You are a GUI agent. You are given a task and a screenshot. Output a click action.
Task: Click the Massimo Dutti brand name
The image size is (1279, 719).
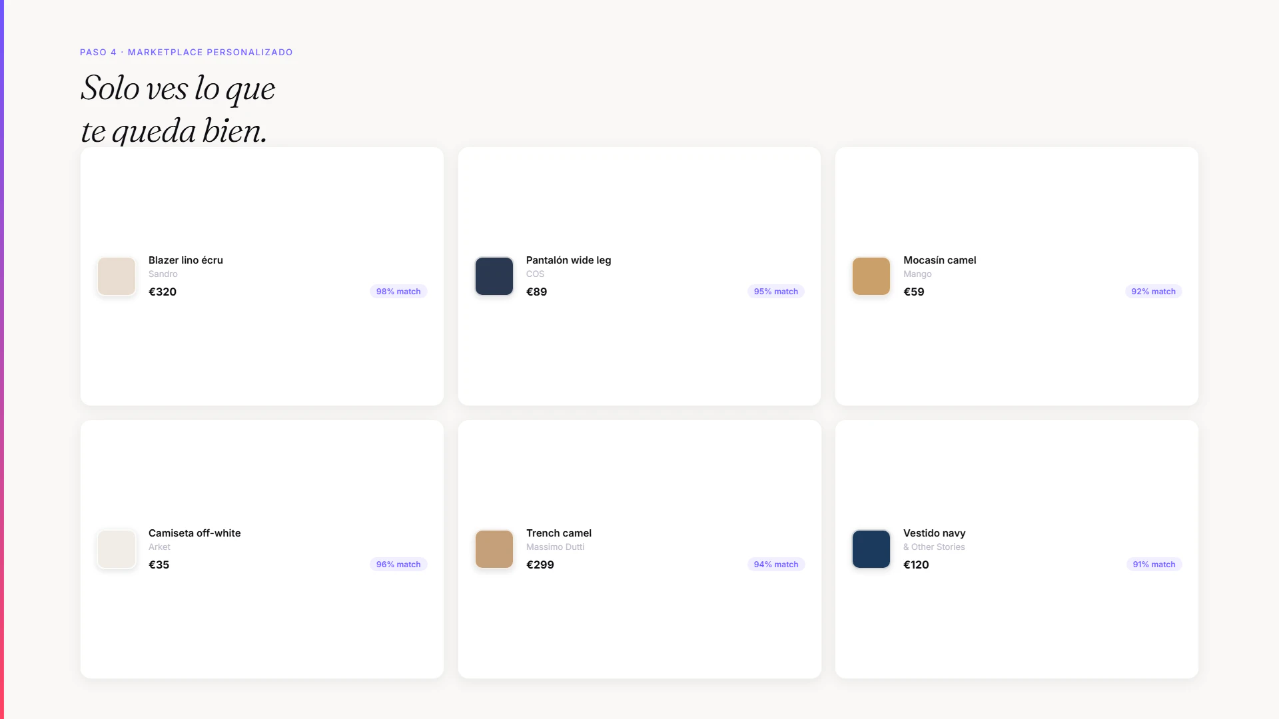556,547
